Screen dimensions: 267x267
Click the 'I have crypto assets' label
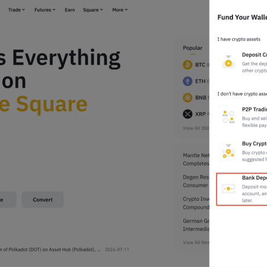[239, 39]
